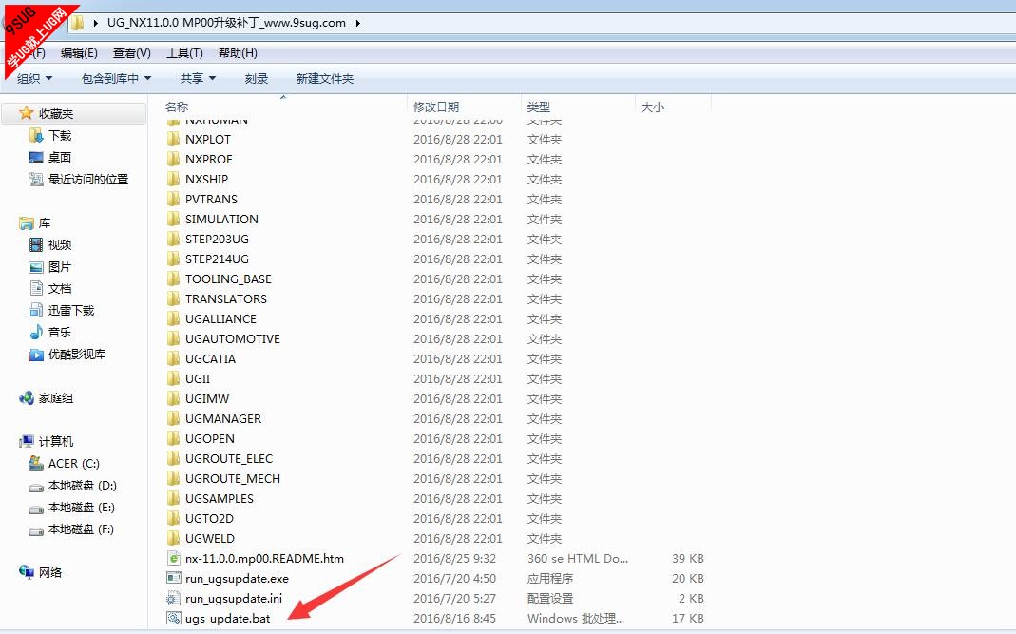Select the UGTO2D folder icon
Screen dimensions: 1016x634
pos(174,518)
